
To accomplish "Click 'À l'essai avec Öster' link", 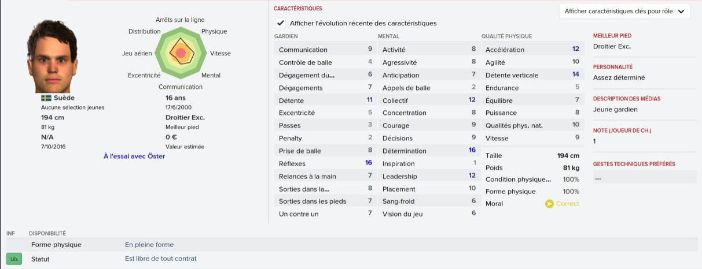I will [x=134, y=156].
